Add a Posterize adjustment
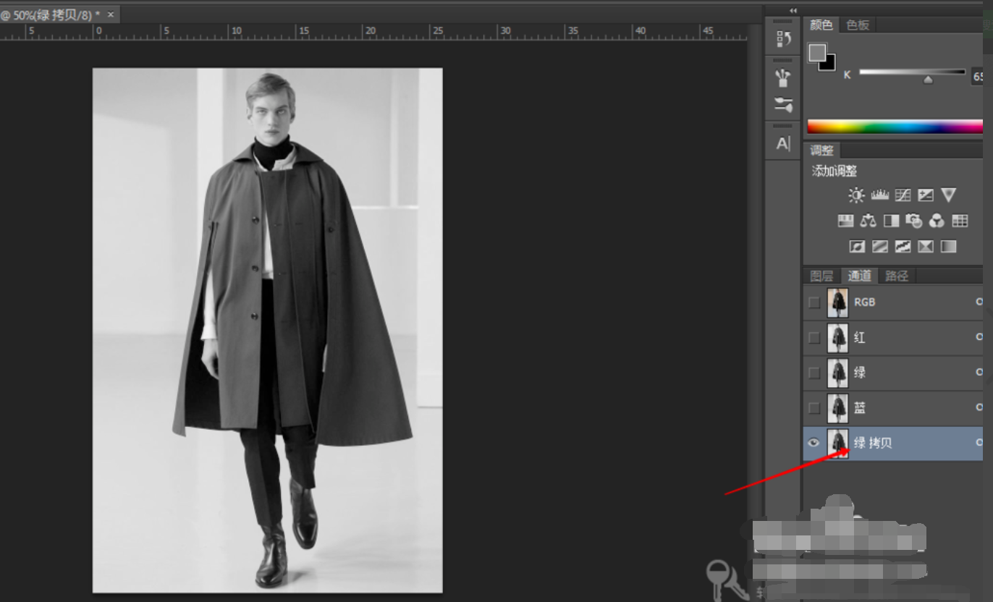This screenshot has width=993, height=602. [x=880, y=247]
